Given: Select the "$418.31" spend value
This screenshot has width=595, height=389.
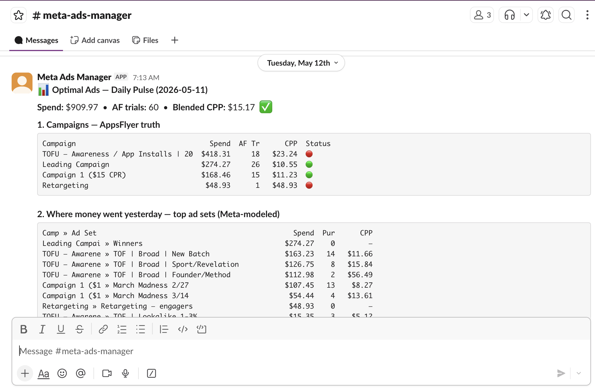Looking at the screenshot, I should tap(216, 154).
